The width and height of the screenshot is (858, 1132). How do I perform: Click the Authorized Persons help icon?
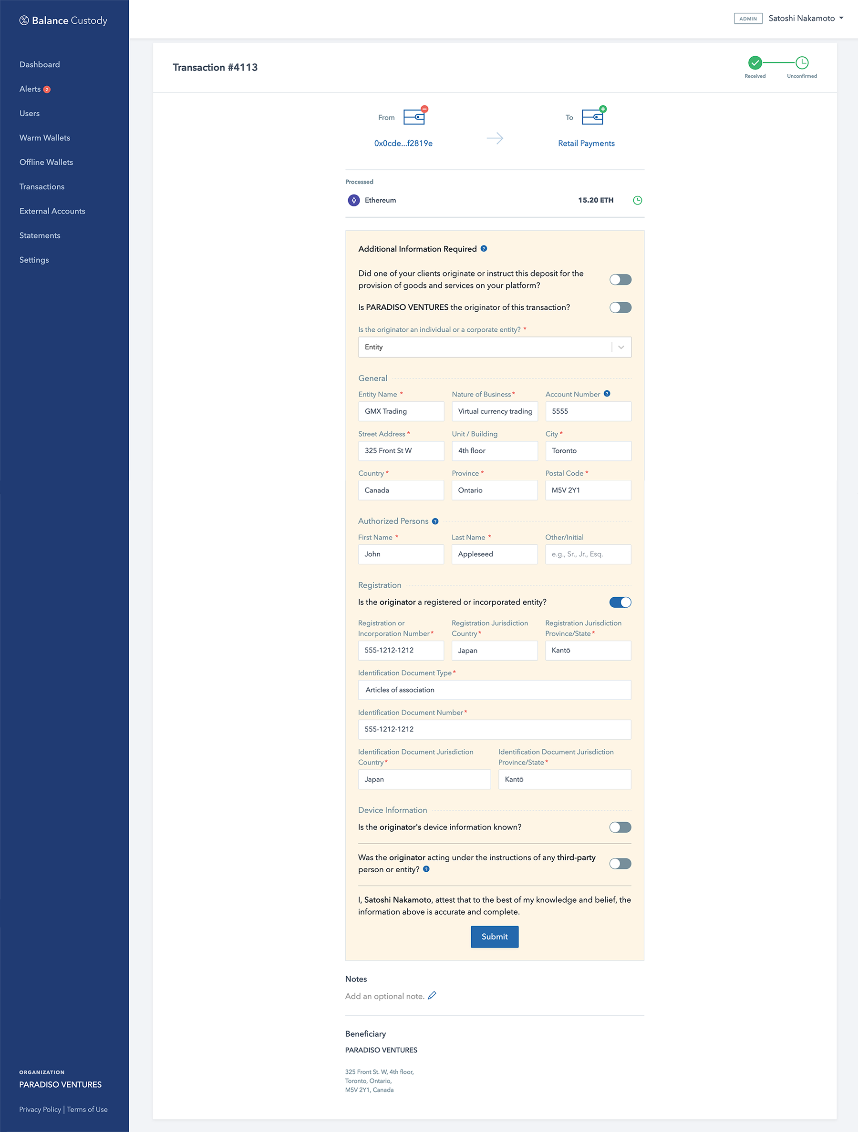[x=434, y=521]
